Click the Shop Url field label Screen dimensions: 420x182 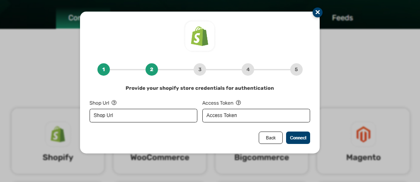[100, 103]
